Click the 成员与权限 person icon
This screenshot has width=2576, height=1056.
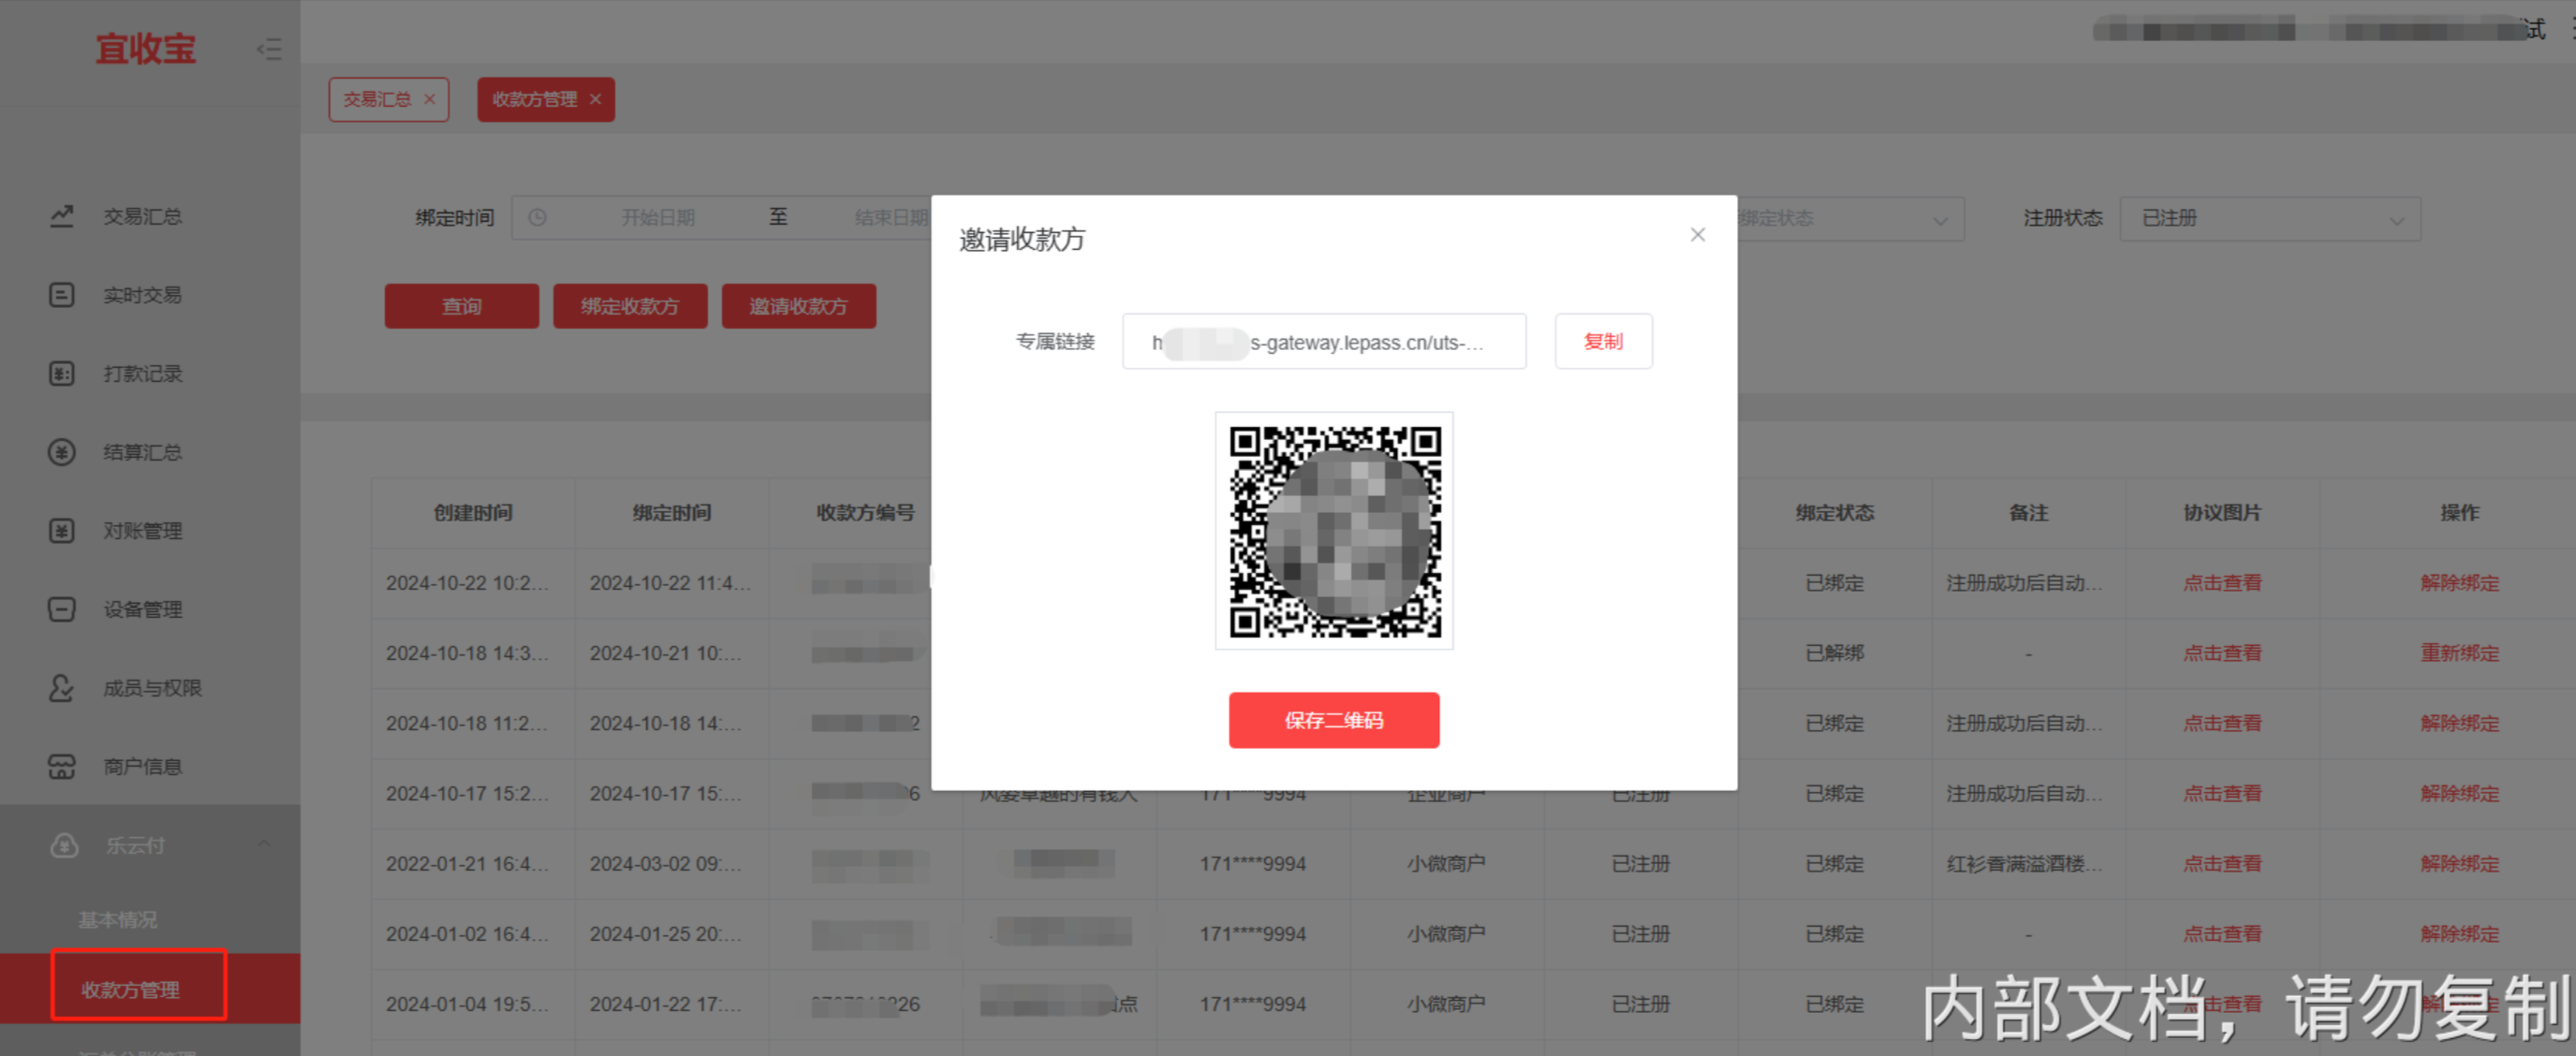point(62,688)
